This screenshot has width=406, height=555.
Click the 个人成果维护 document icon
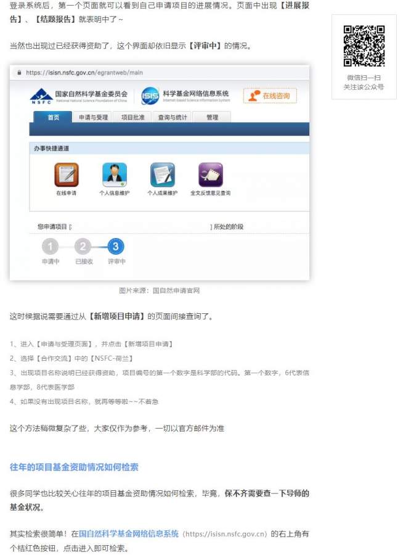coord(162,175)
